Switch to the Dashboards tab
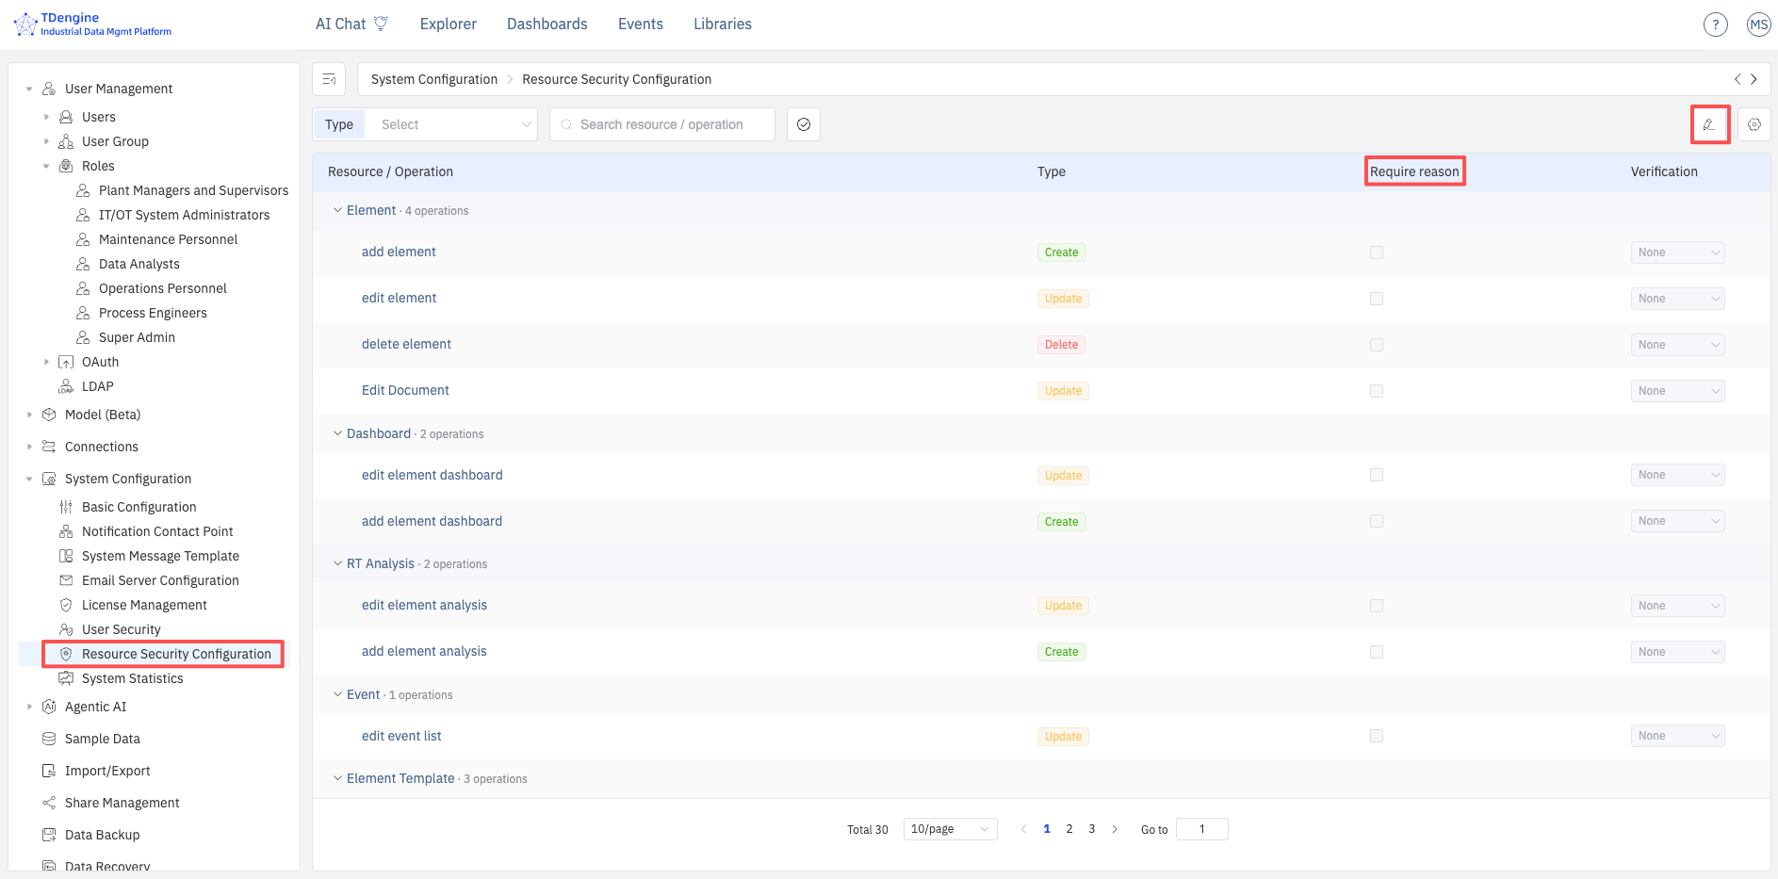The height and width of the screenshot is (879, 1778). (547, 24)
